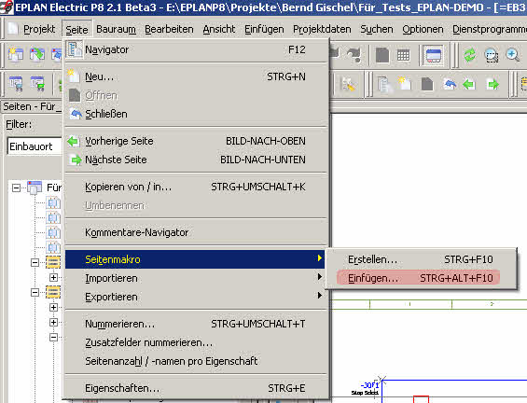Open the Kommentare-Navigator entry
Viewport: 527px width, 403px height.
(195, 232)
